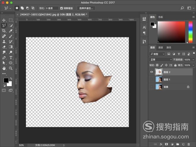Select the Eyedropper tool

[11, 31]
